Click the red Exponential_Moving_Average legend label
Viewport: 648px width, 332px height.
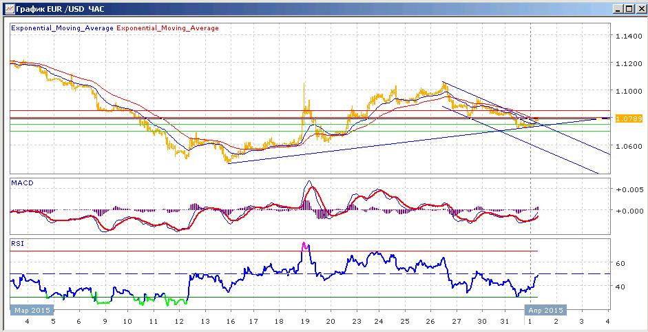click(x=168, y=28)
